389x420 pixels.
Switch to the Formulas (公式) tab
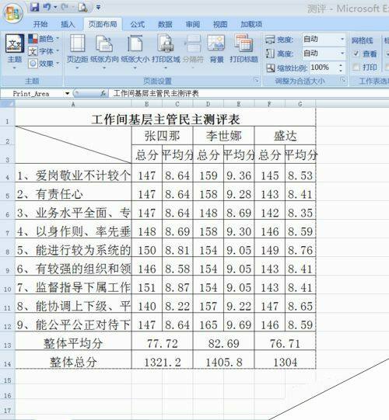138,24
